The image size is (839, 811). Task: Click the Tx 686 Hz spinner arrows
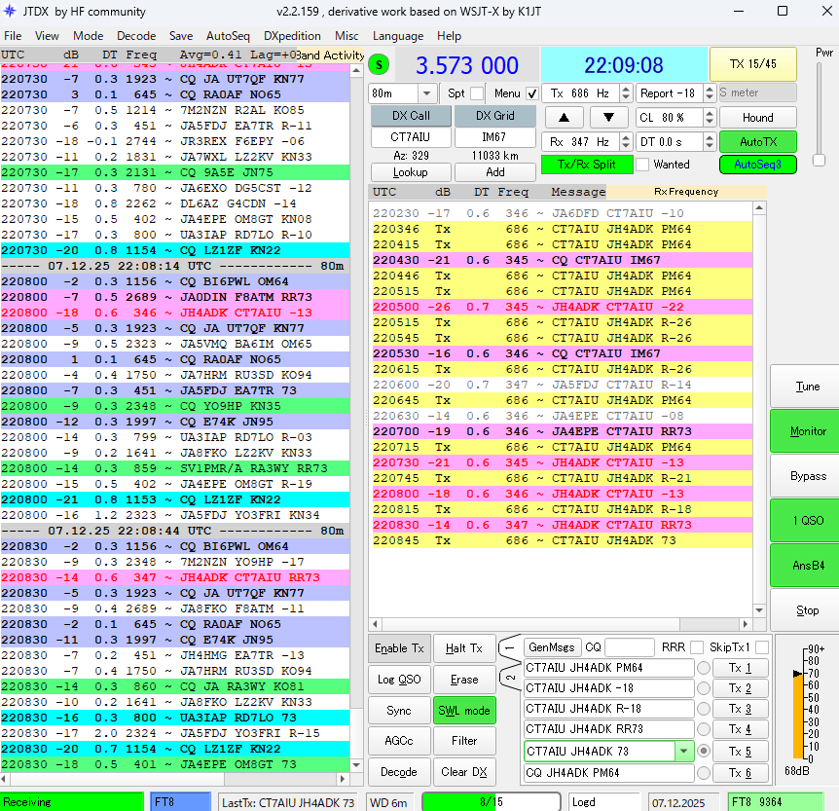pos(624,93)
